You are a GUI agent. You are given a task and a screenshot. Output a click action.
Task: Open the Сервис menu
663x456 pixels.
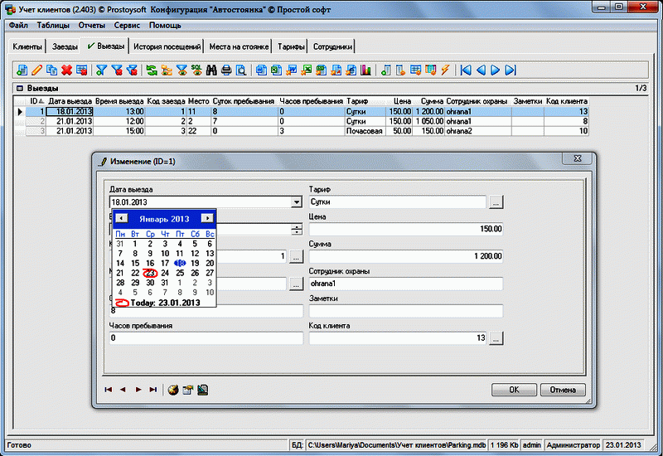[x=127, y=26]
